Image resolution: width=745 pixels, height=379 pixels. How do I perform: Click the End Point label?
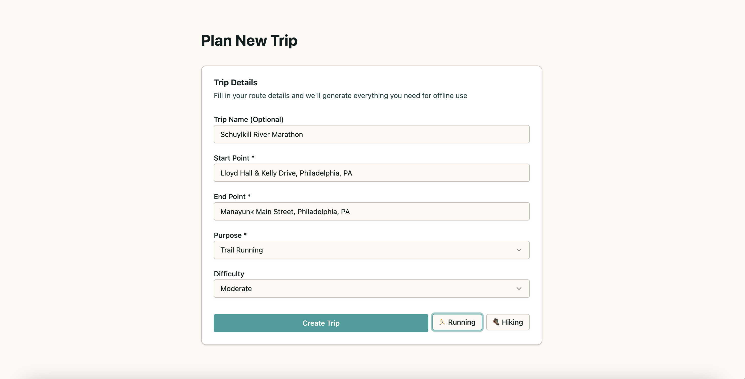tap(232, 197)
